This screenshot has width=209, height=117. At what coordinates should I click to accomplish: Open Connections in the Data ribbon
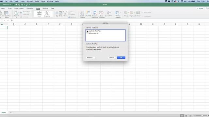(25, 12)
